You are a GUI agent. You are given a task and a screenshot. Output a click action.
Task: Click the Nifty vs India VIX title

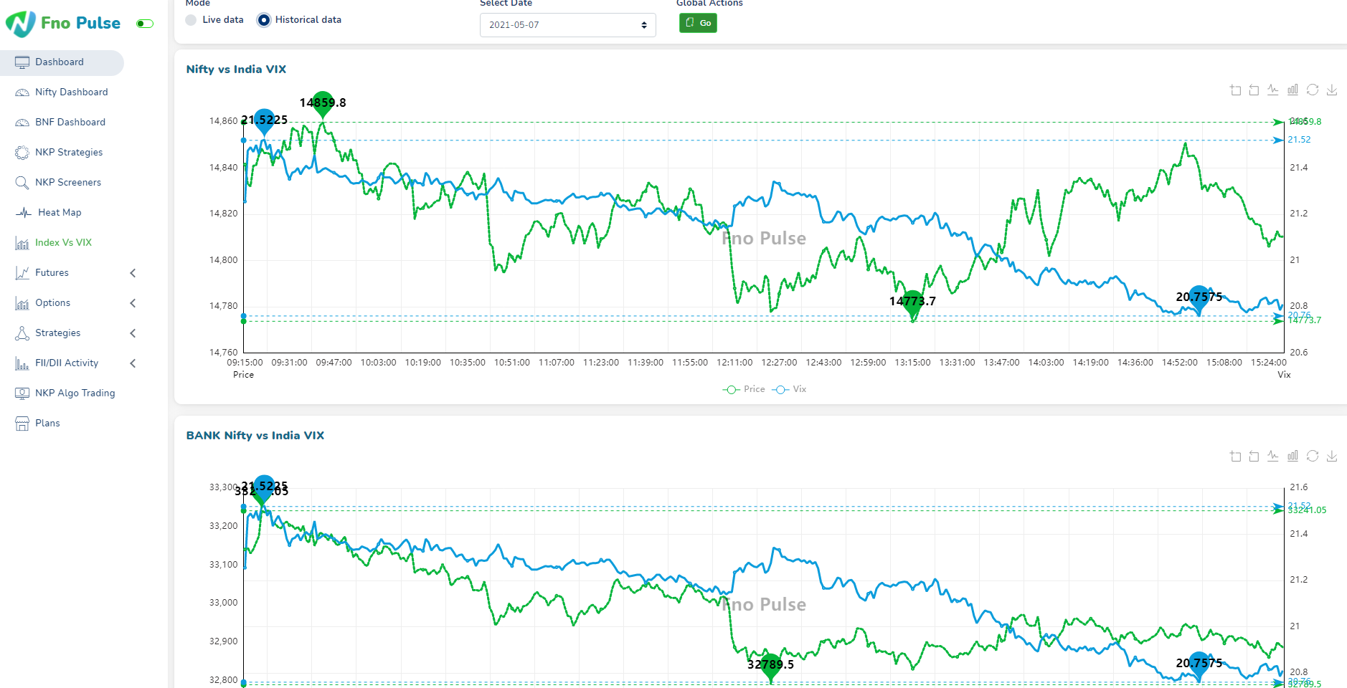click(x=236, y=70)
